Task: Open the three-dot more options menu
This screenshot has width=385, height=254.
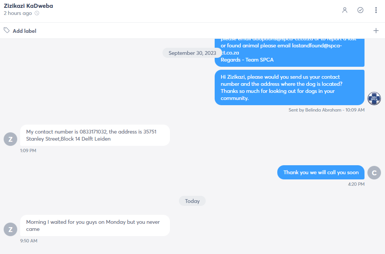Action: (x=376, y=10)
